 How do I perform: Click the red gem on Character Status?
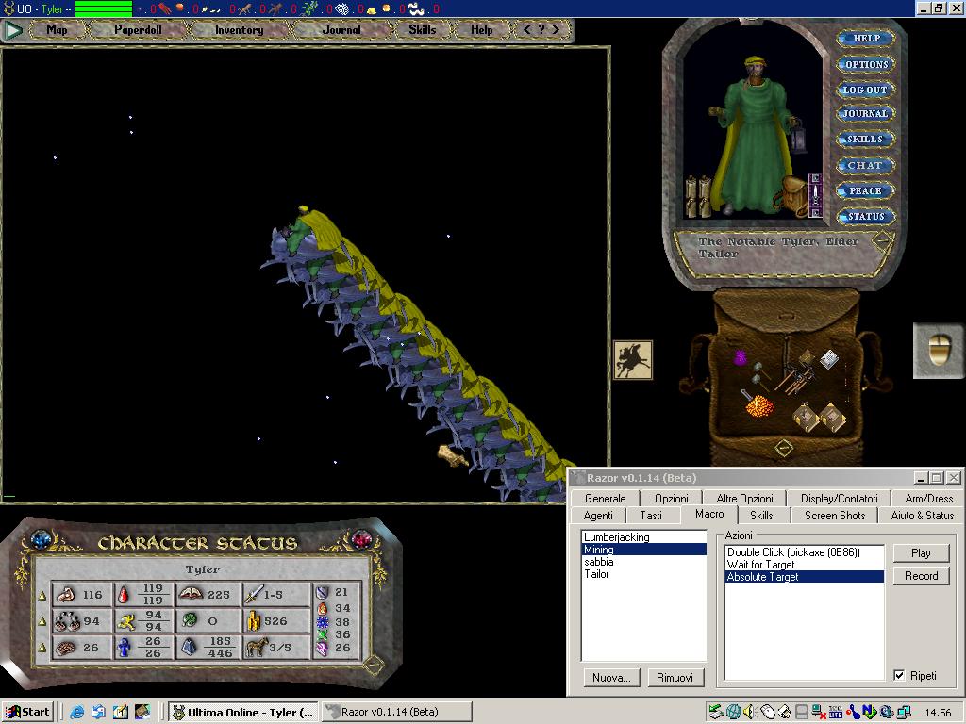click(x=361, y=540)
